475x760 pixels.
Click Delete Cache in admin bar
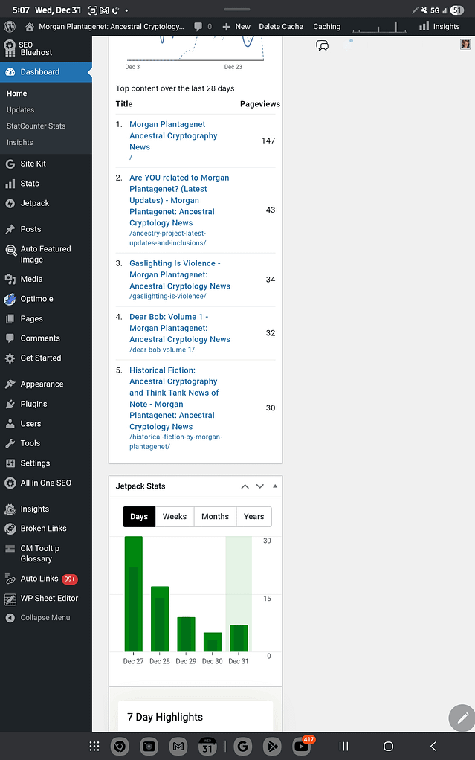pos(281,26)
